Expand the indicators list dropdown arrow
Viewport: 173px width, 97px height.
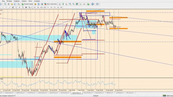[x=90, y=4]
